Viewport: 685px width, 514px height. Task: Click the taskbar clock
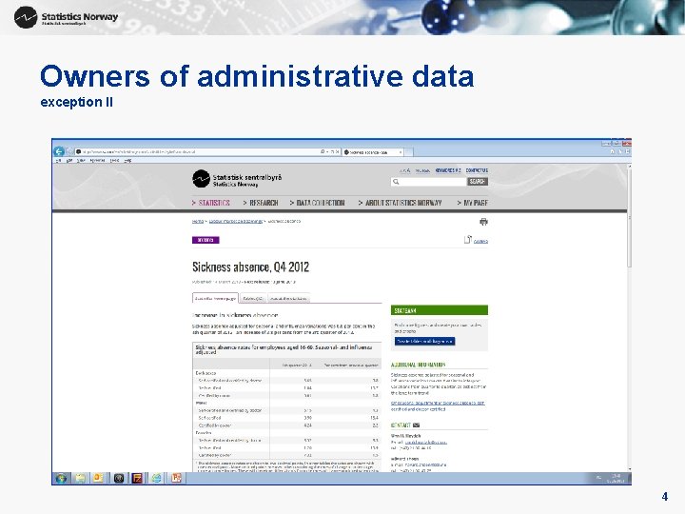coord(616,478)
